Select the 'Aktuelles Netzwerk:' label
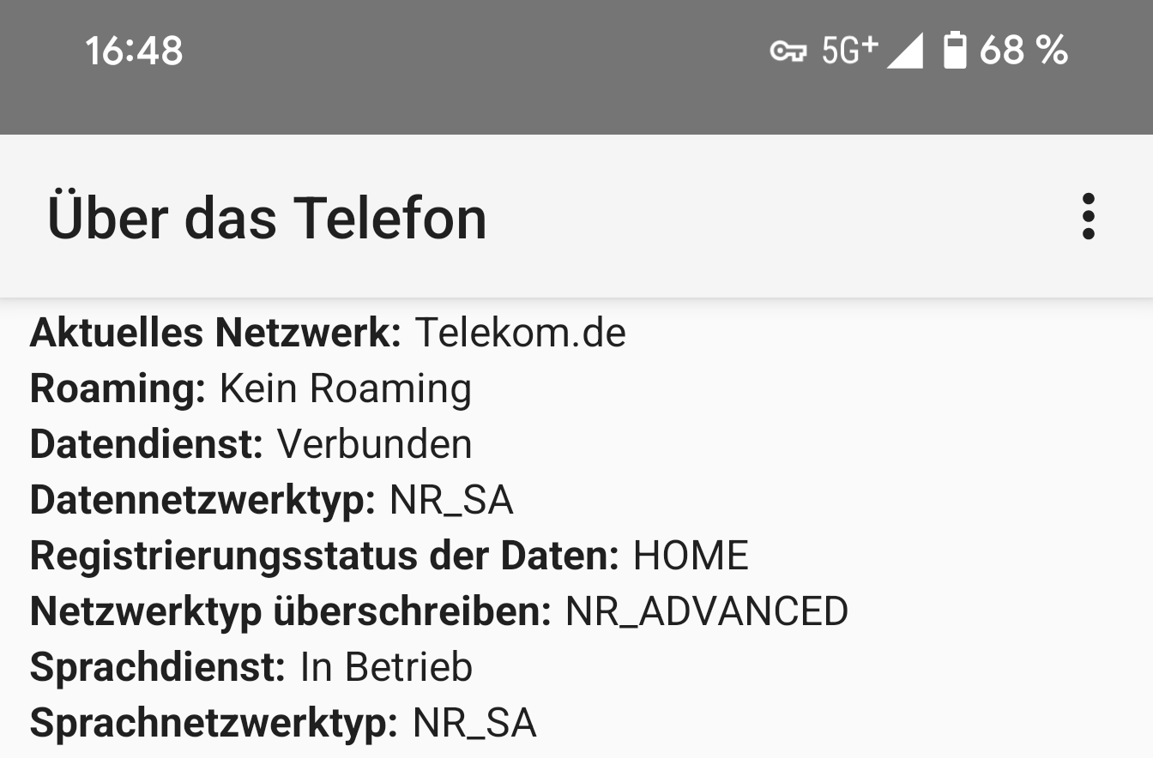 coord(215,333)
